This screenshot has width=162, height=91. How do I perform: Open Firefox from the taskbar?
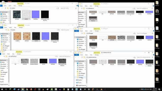(31, 89)
